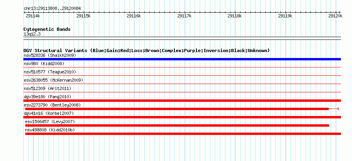352x161 pixels.
Task: Open nsv510577 (Teague2010) variant label
Action: [50, 72]
